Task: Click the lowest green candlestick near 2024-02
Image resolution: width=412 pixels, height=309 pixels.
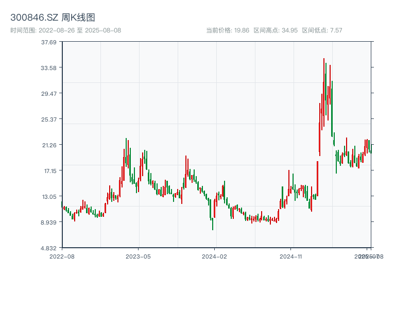Action: [213, 221]
